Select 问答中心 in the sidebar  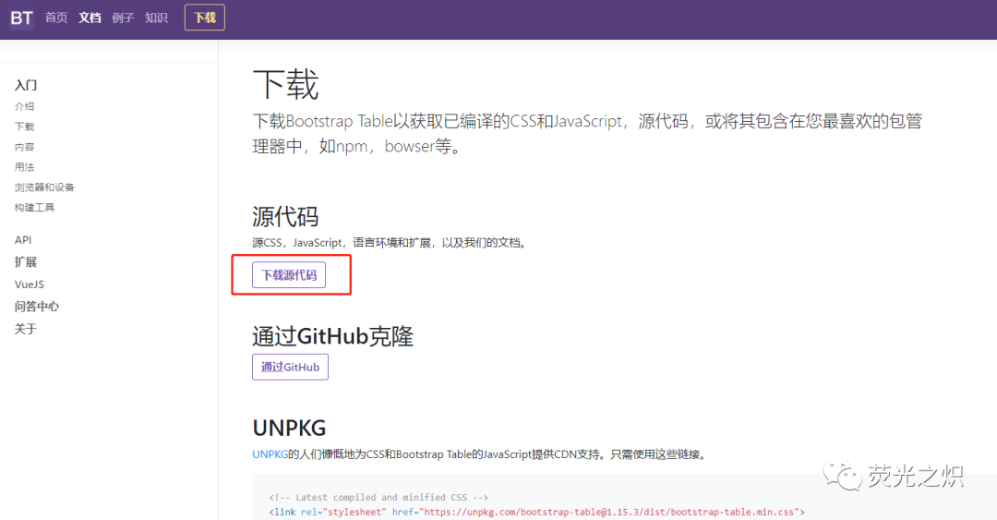pos(37,307)
